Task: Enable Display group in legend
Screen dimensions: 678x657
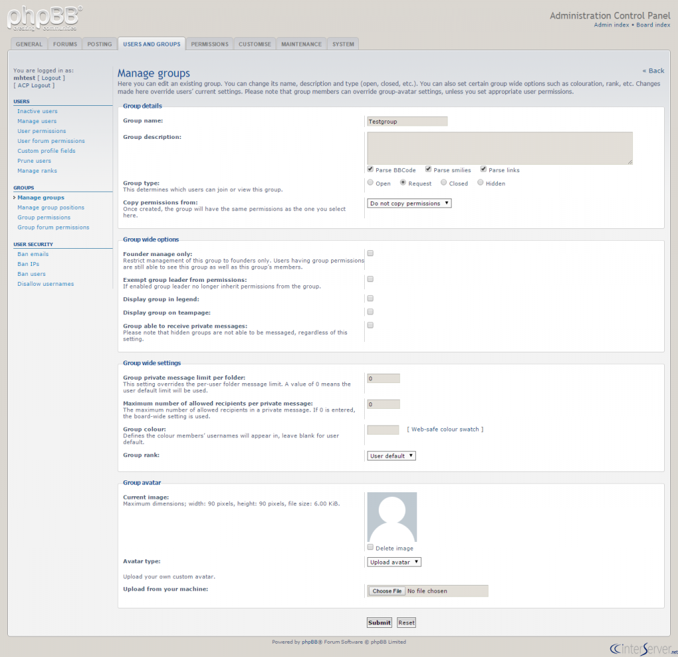Action: coord(370,298)
